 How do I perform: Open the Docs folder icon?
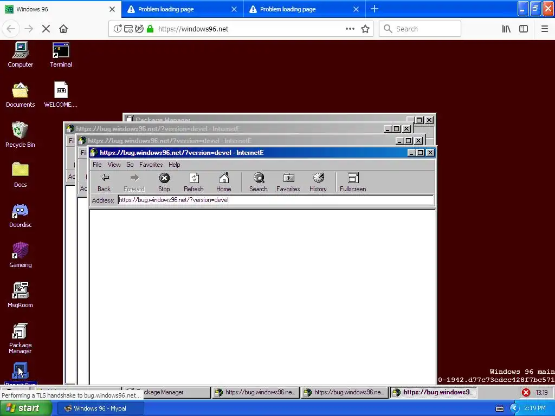tap(20, 175)
